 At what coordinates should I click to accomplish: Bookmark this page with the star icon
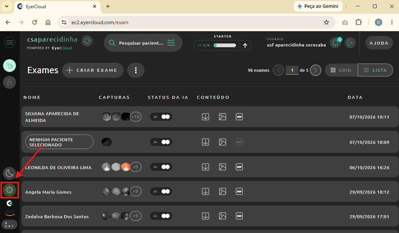[x=326, y=22]
